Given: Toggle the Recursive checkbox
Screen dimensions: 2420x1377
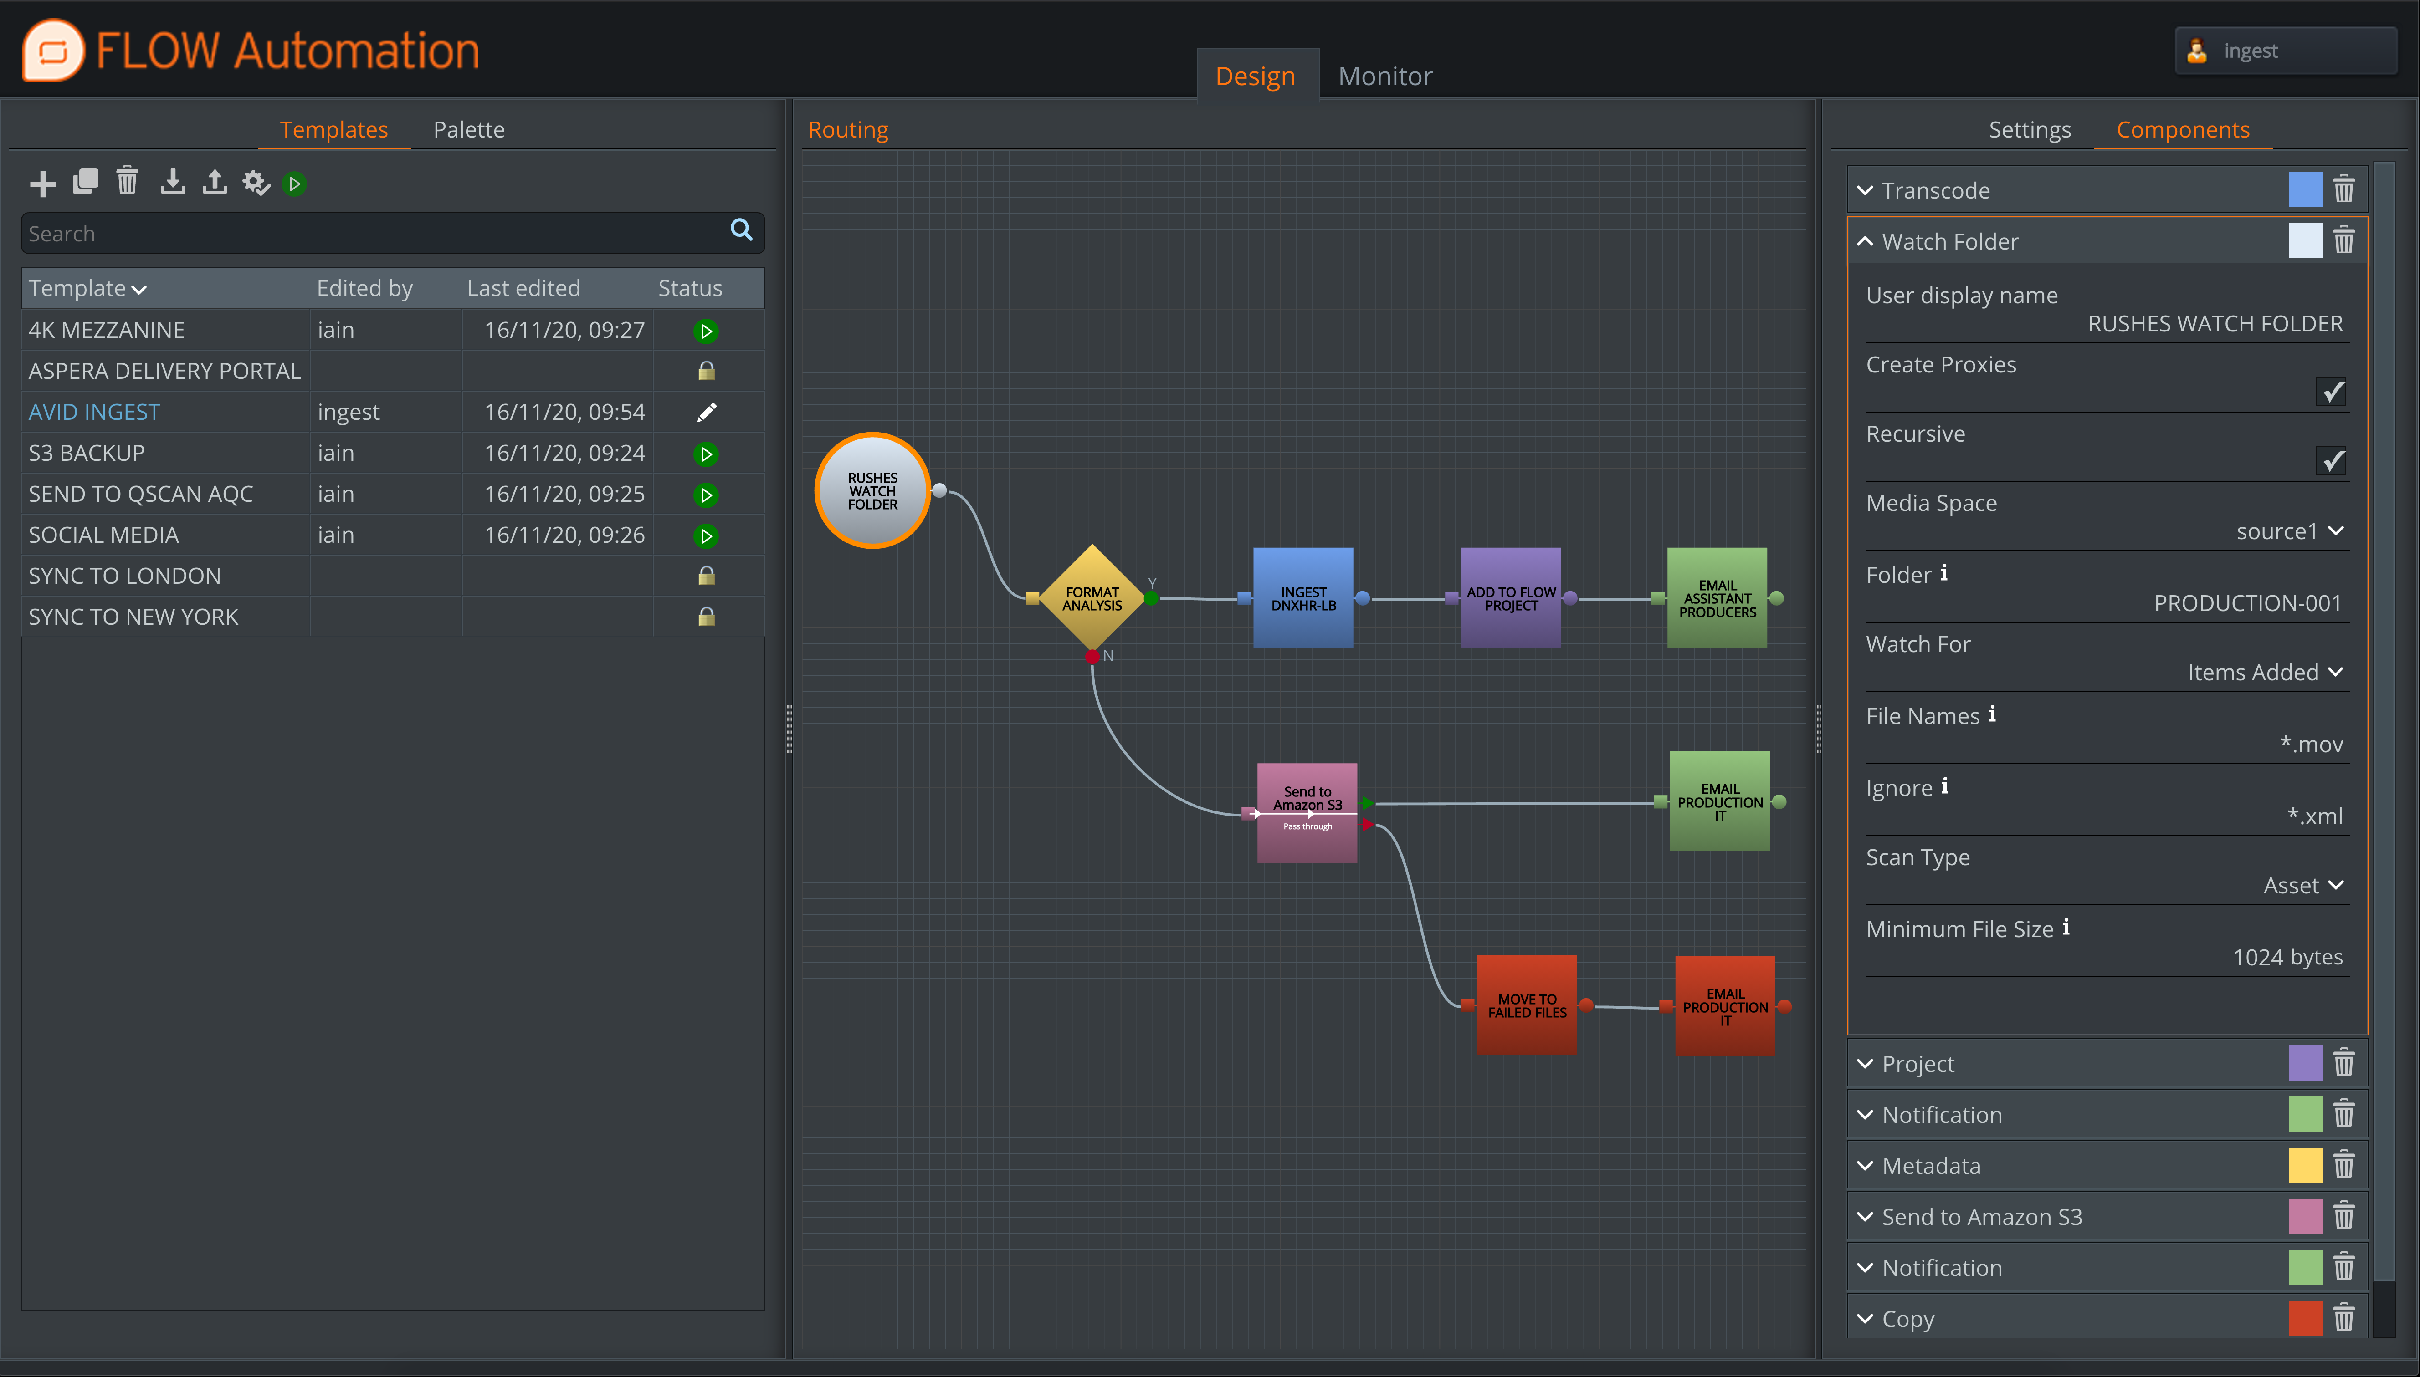Looking at the screenshot, I should point(2330,460).
